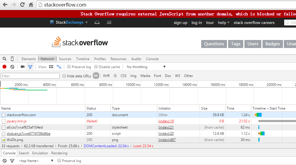Click the Tags button
Screen dimensions: 296x165
(236, 44)
